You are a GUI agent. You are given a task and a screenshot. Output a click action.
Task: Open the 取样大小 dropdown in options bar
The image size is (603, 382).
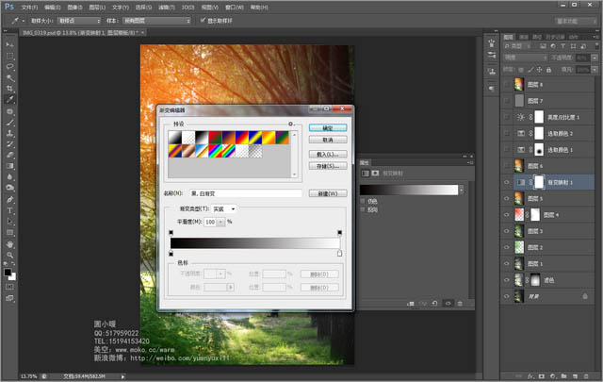(79, 19)
